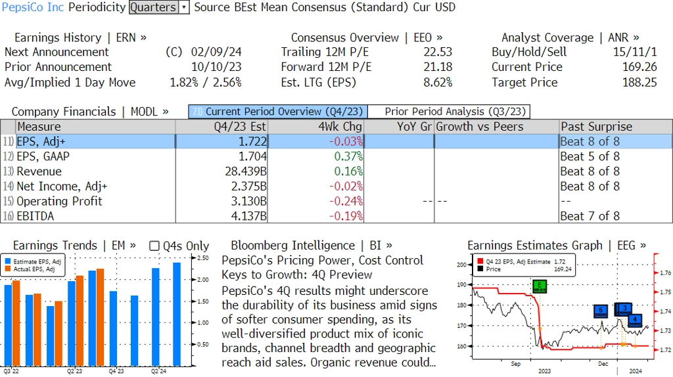The image size is (673, 377).
Task: Open Bloomberg Intelligence BI section
Action: click(x=311, y=246)
